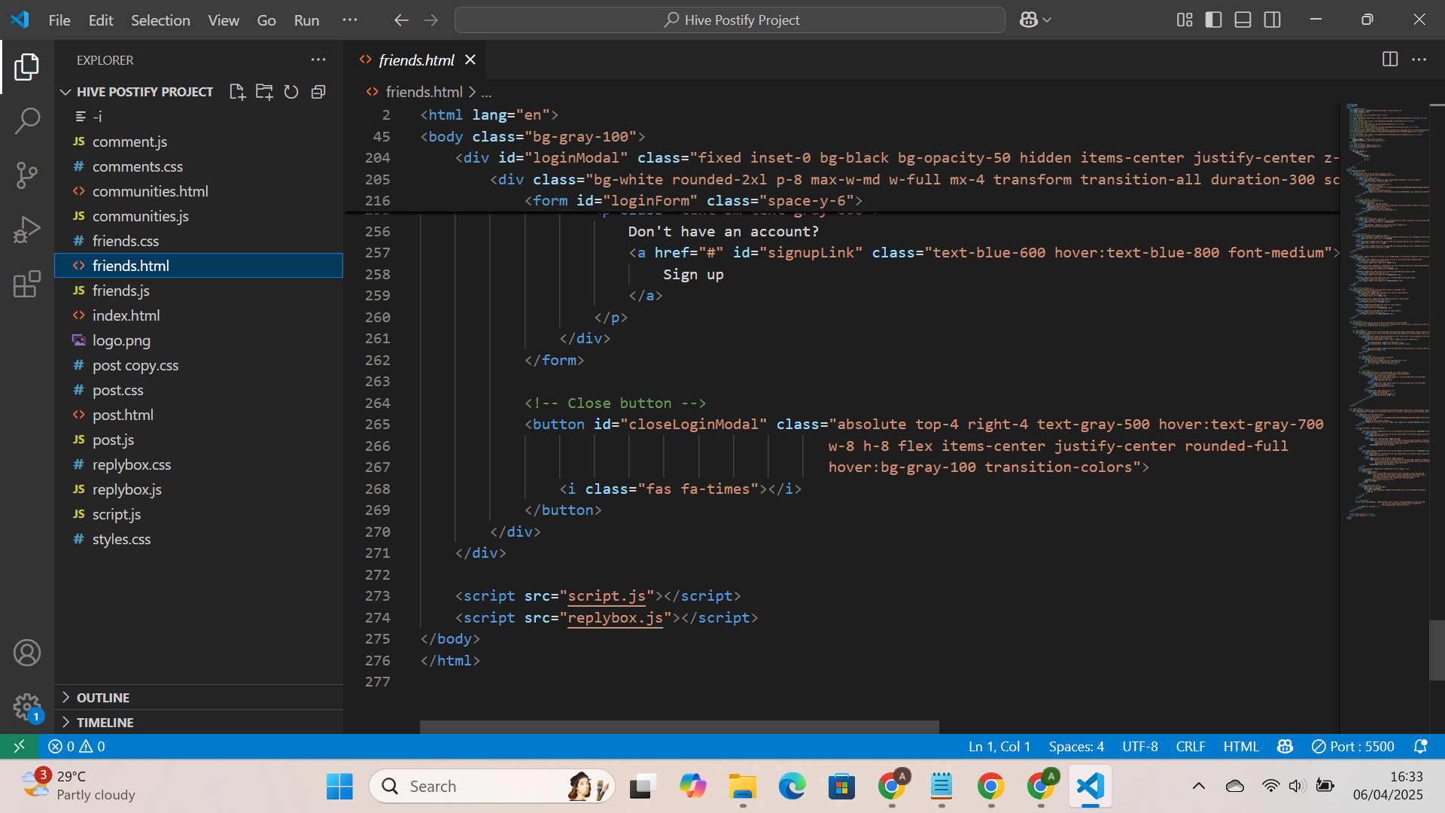1445x813 pixels.
Task: Open the Selection menu
Action: coord(160,20)
